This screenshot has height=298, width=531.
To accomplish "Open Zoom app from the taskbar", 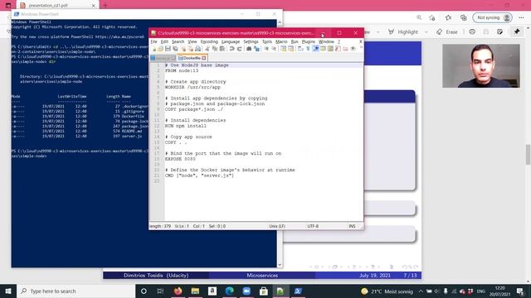I will pyautogui.click(x=246, y=291).
